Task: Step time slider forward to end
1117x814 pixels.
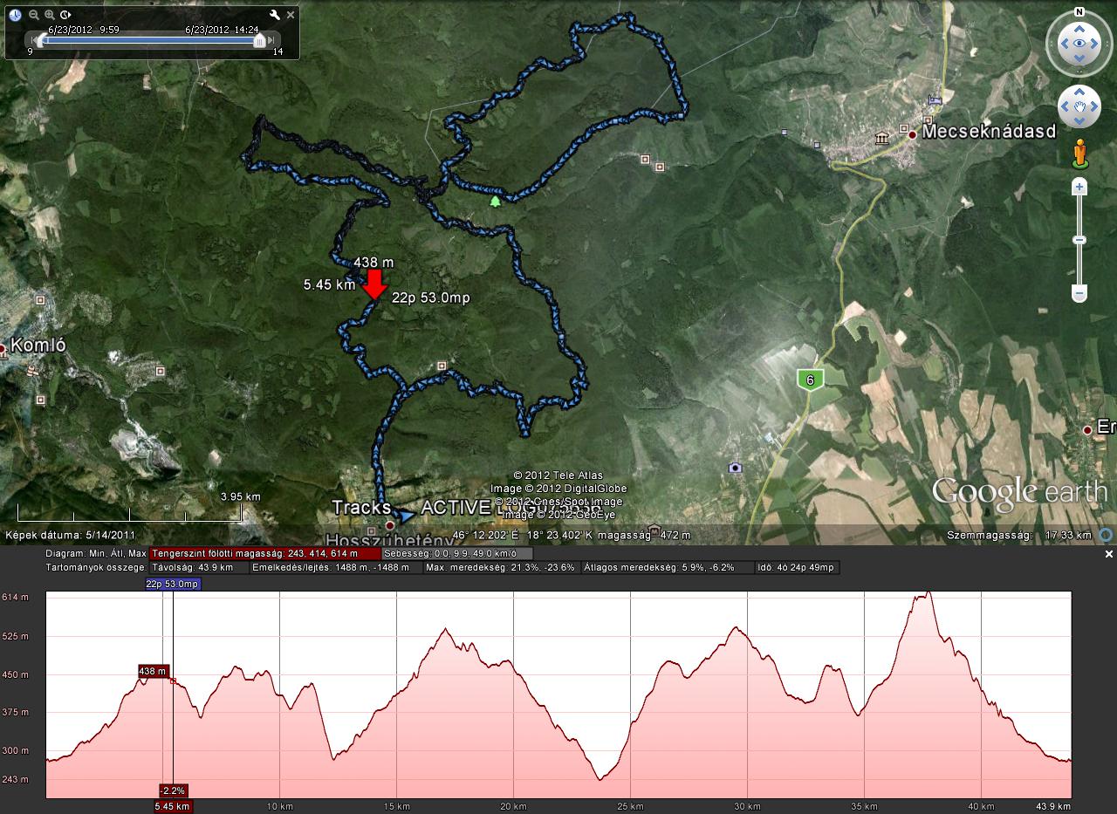Action: tap(271, 40)
